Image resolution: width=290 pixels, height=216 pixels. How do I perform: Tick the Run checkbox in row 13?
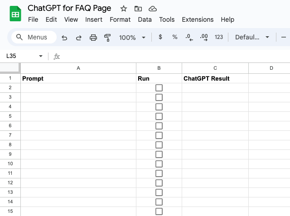(x=159, y=192)
